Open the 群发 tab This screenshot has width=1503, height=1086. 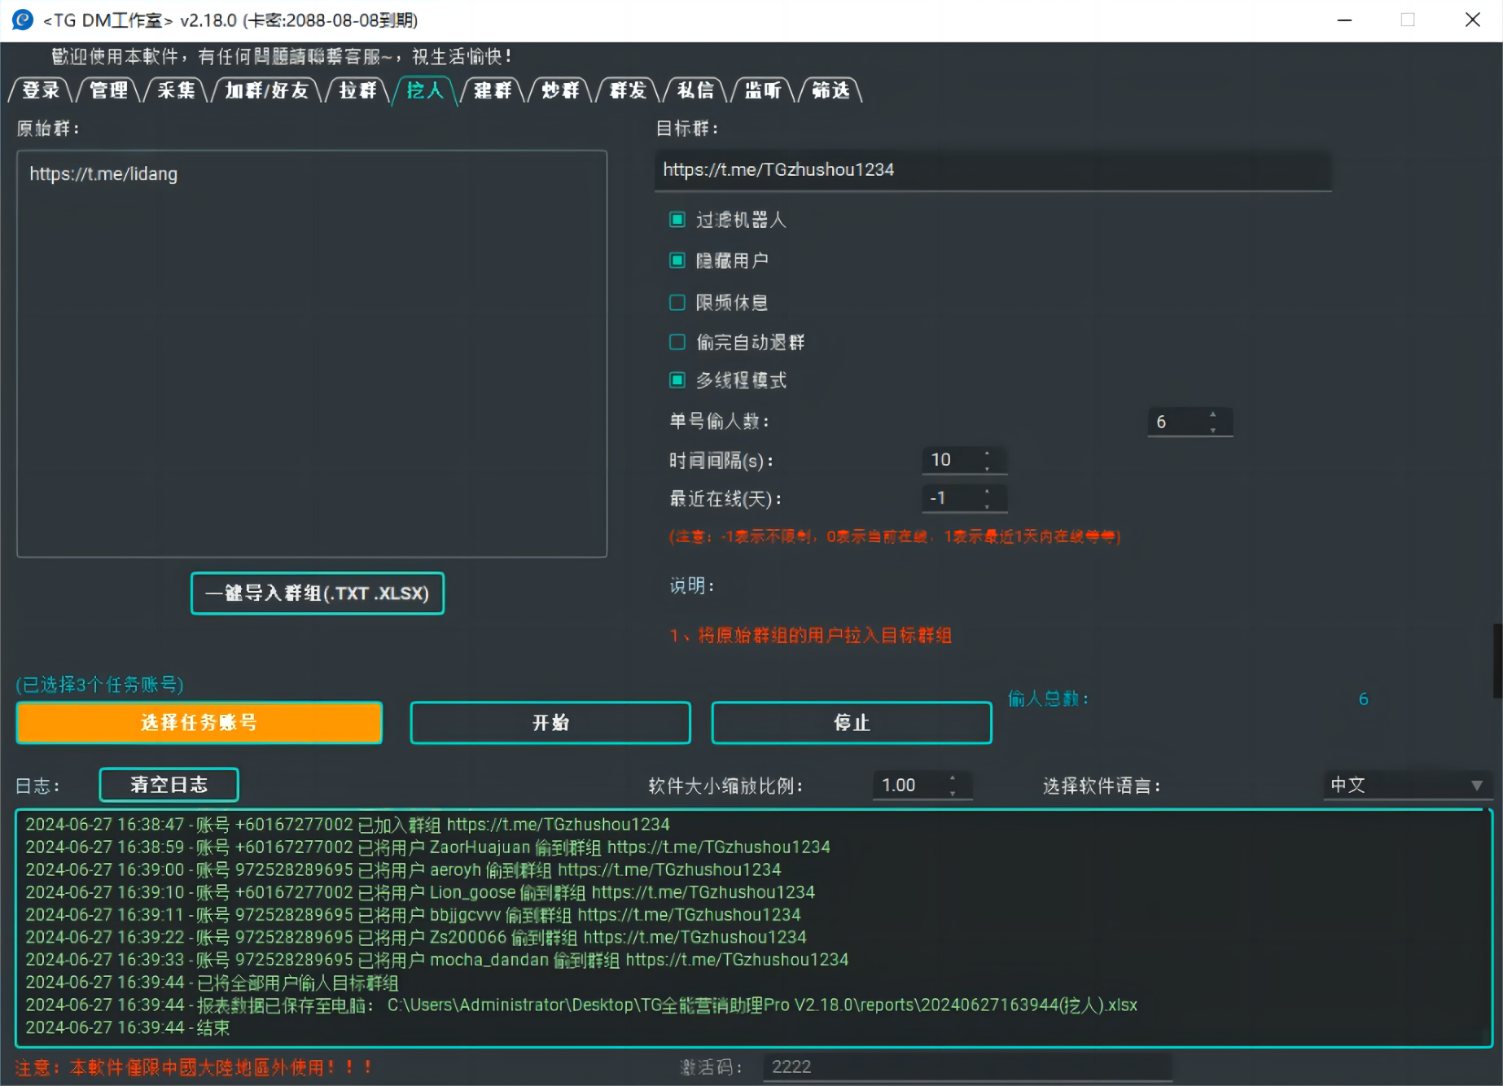(628, 90)
